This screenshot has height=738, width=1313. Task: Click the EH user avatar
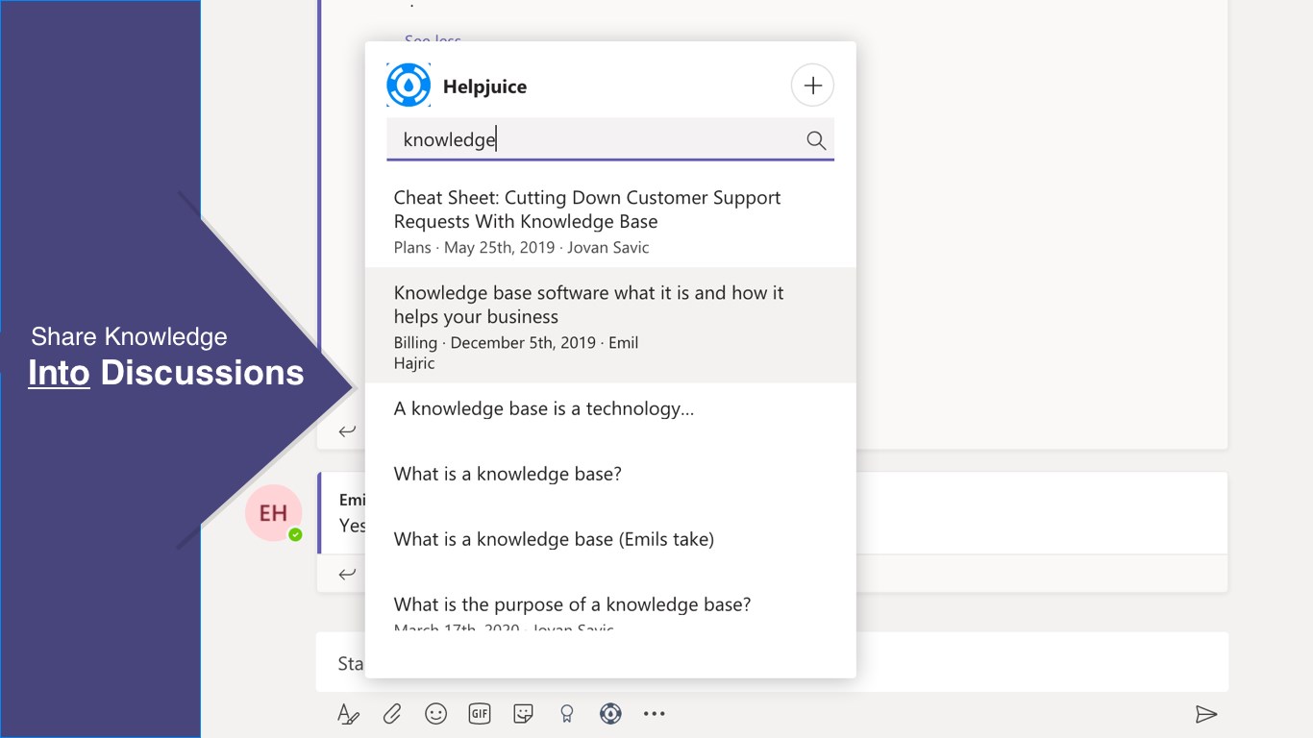point(273,512)
